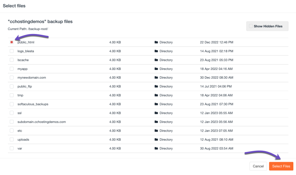Select the softaculous_backups checkbox

point(12,104)
